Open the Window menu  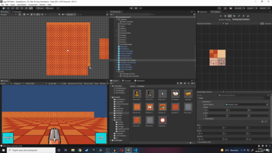42,5
